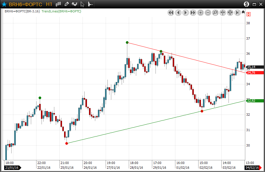Screen dimensions: 265x172
Task: Collapse the navigation toolbar with double chevron
Action: click(x=243, y=12)
